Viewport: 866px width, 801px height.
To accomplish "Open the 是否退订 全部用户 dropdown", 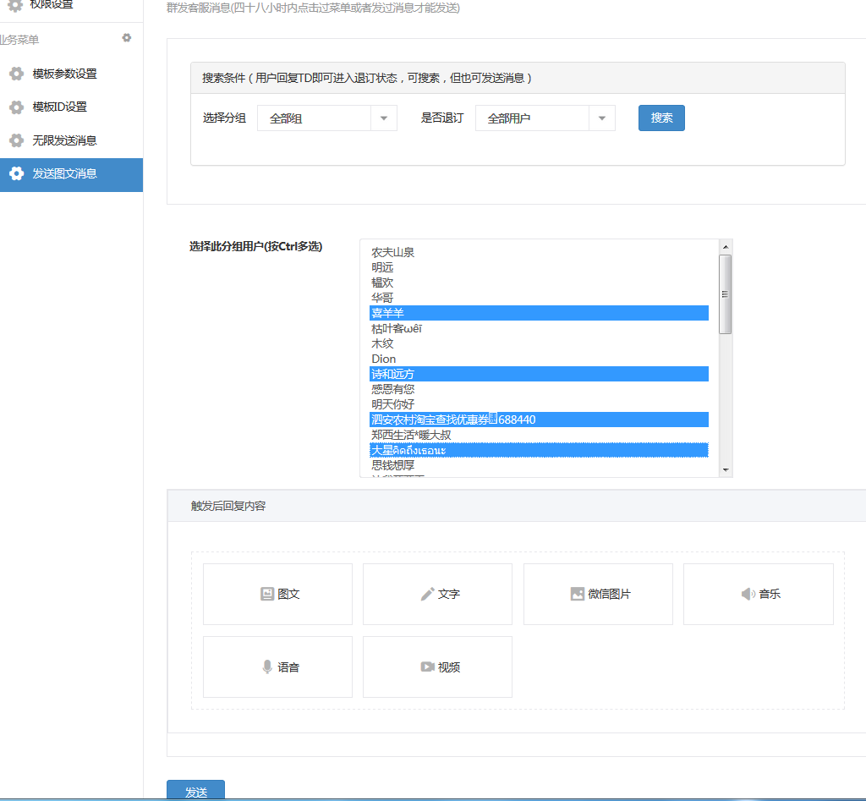I will click(545, 118).
